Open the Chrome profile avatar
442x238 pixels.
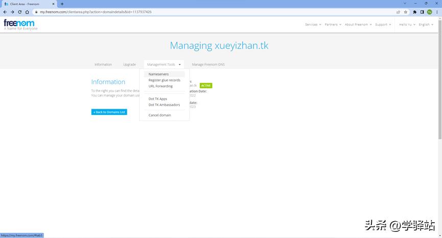click(x=429, y=12)
